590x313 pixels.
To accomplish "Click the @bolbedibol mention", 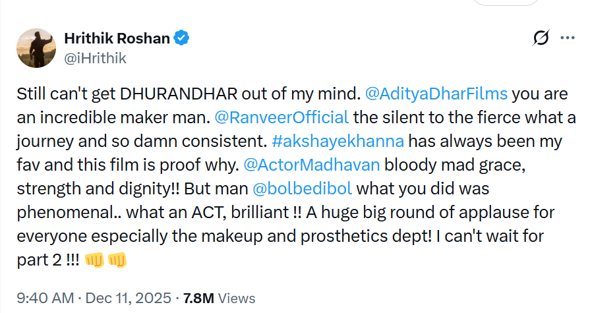I will (303, 189).
